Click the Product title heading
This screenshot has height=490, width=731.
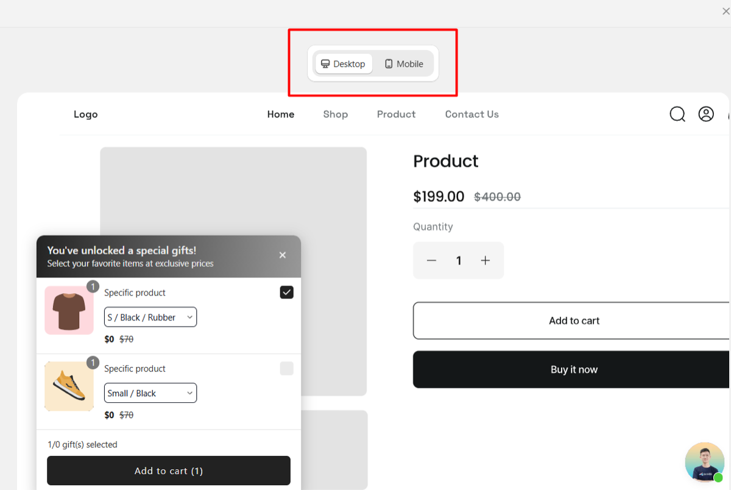pyautogui.click(x=446, y=161)
